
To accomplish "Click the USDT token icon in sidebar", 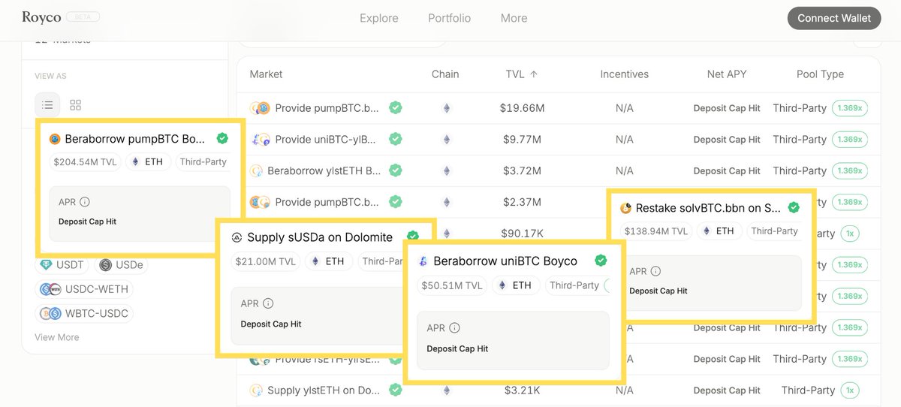I will [x=47, y=265].
